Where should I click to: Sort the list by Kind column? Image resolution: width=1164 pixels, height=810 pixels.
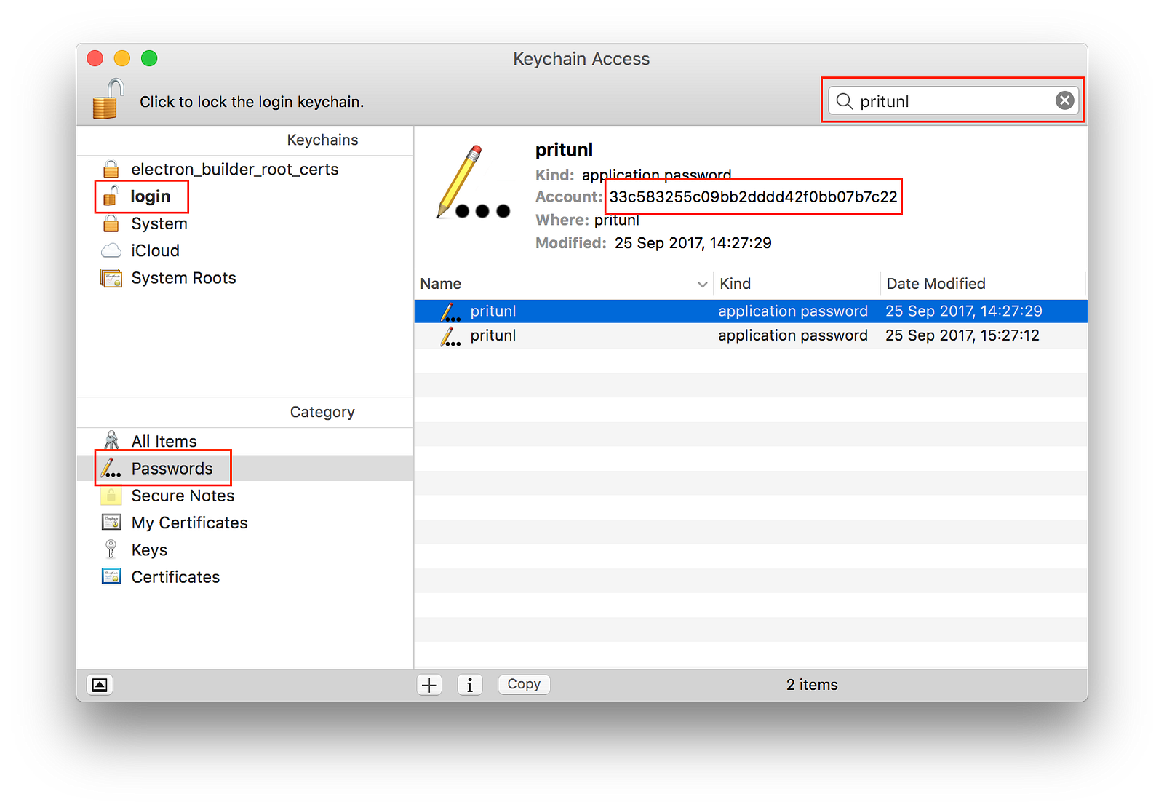click(797, 284)
